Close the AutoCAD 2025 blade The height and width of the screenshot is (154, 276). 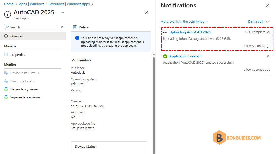pos(146,12)
